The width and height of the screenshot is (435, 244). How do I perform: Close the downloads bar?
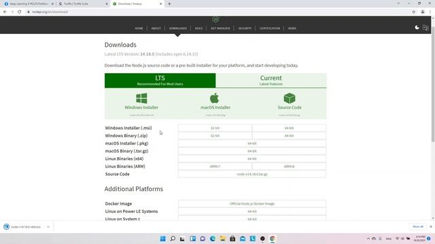430,226
